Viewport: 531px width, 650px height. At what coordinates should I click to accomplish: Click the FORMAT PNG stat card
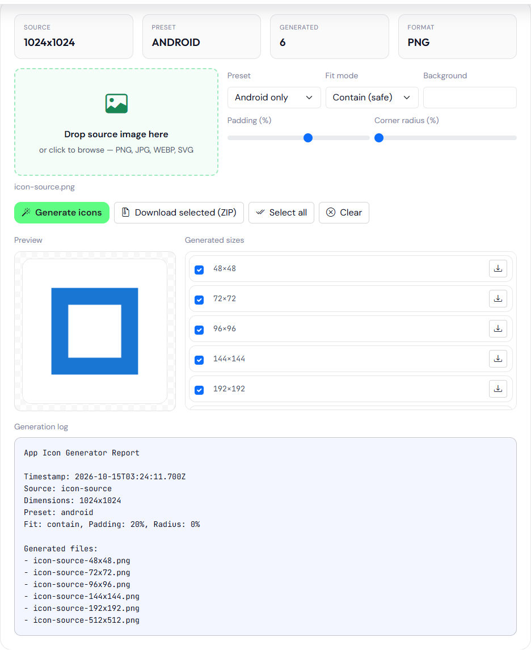click(457, 36)
